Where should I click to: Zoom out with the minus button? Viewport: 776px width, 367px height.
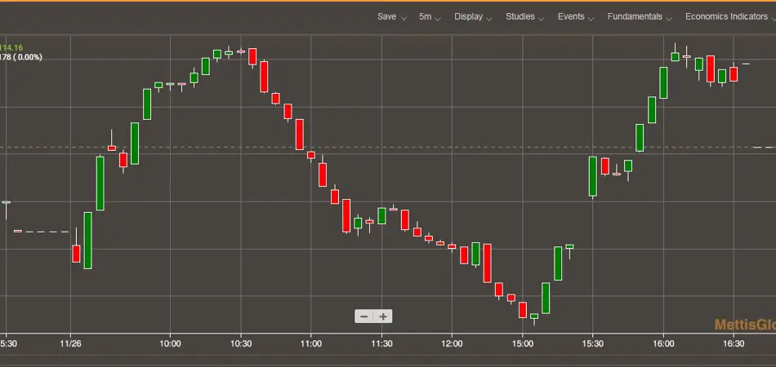[x=364, y=316]
